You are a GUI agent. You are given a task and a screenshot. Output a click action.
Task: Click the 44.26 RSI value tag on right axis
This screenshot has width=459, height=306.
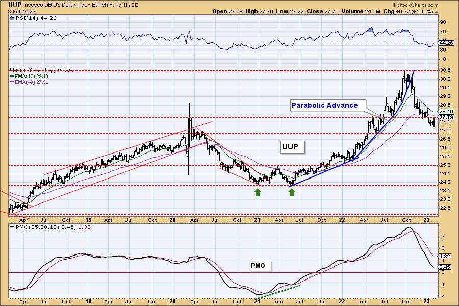tap(446, 43)
